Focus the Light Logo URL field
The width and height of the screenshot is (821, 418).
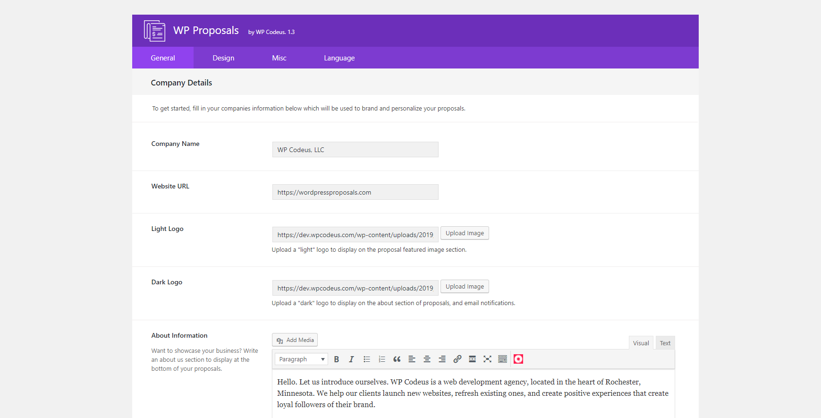355,235
